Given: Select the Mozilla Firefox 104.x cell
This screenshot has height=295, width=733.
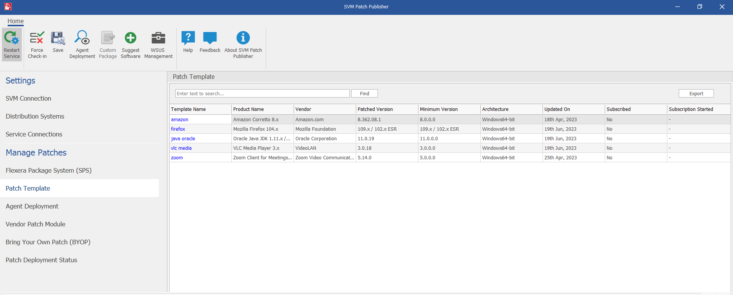Looking at the screenshot, I should coord(263,129).
